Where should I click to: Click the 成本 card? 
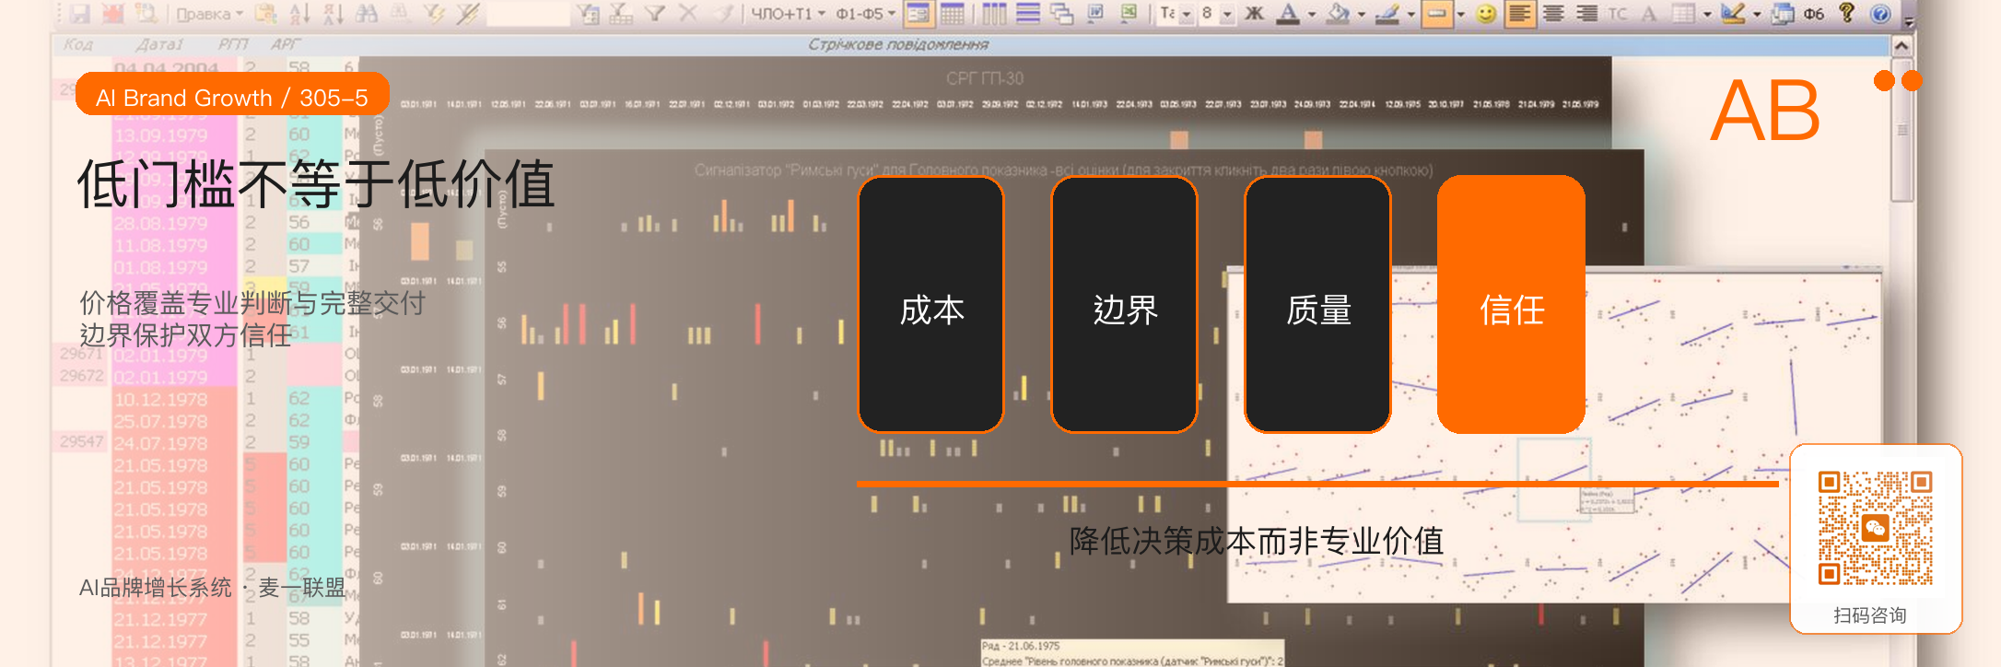[x=931, y=305]
